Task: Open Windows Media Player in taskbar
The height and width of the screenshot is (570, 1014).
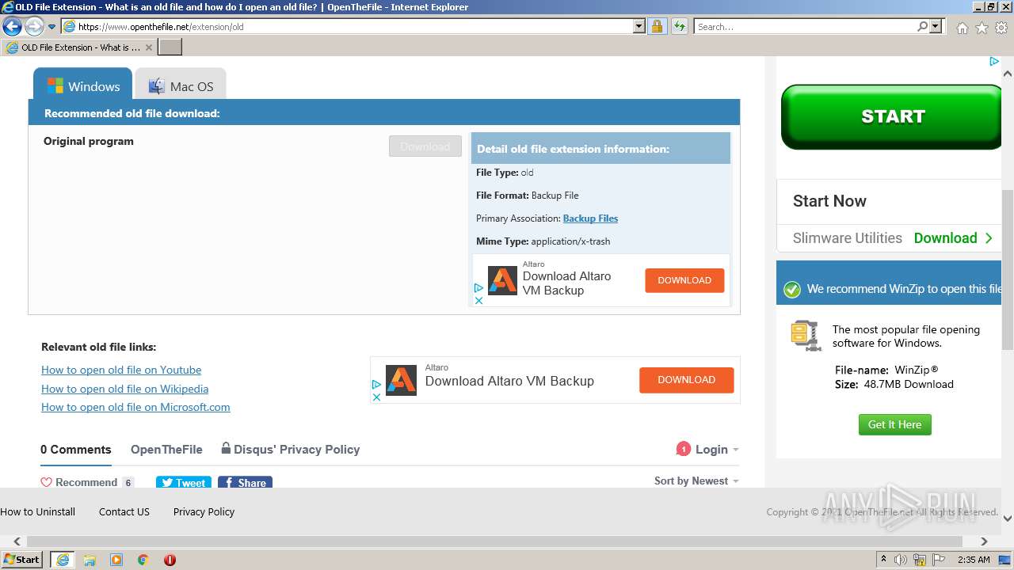Action: [116, 560]
